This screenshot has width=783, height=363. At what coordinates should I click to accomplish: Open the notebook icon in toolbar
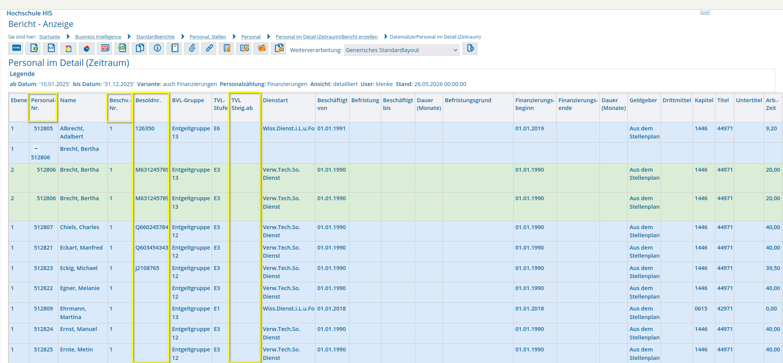point(175,48)
